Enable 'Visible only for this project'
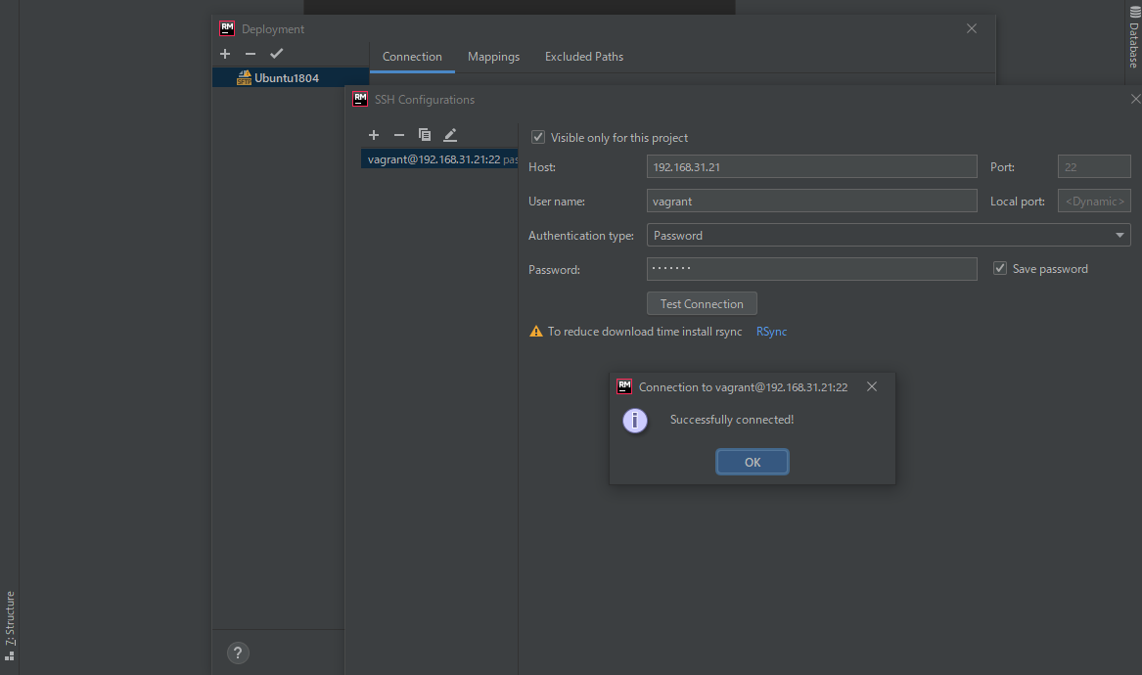Image resolution: width=1142 pixels, height=675 pixels. tap(538, 137)
